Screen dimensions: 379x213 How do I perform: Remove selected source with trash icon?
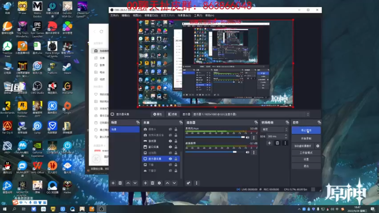[152, 183]
